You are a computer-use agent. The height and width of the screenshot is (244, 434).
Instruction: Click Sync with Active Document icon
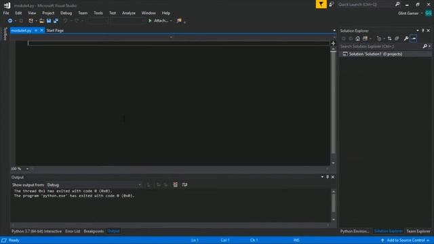[x=389, y=39]
